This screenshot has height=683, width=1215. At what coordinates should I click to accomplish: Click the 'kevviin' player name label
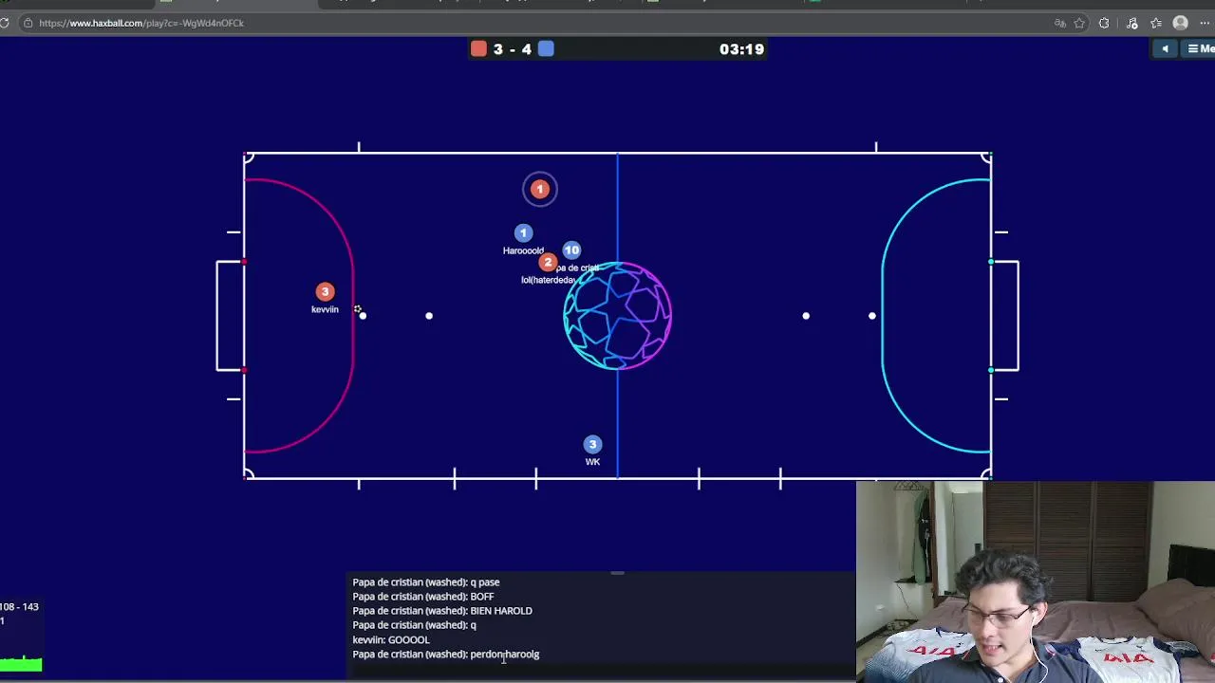coord(325,309)
